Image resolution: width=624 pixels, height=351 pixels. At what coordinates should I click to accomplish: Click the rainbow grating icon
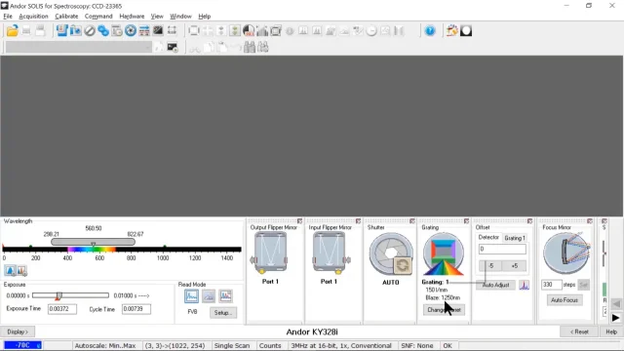point(444,253)
